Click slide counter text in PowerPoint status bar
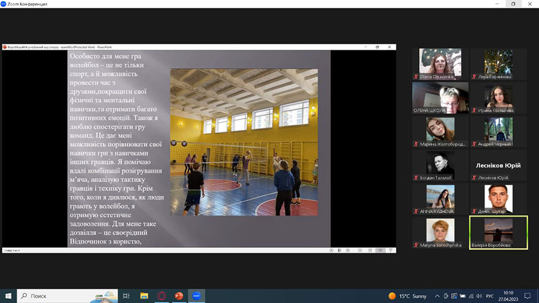Viewport: 539px width, 303px height. (x=12, y=250)
